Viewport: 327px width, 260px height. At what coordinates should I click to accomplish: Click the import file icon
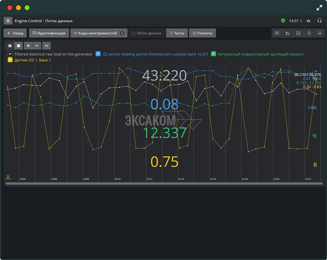click(x=309, y=33)
